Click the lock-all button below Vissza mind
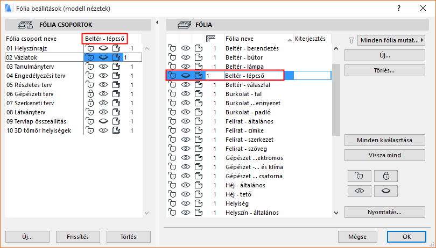Screen dimensions: 436x248 (386, 176)
